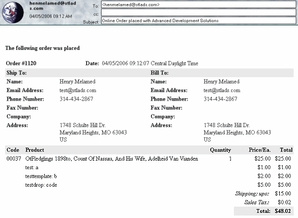The image size is (298, 218).
Task: Click the To recipient field
Action: pos(199,5)
